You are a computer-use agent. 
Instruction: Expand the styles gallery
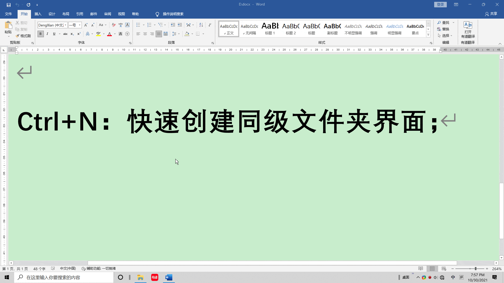(x=428, y=35)
